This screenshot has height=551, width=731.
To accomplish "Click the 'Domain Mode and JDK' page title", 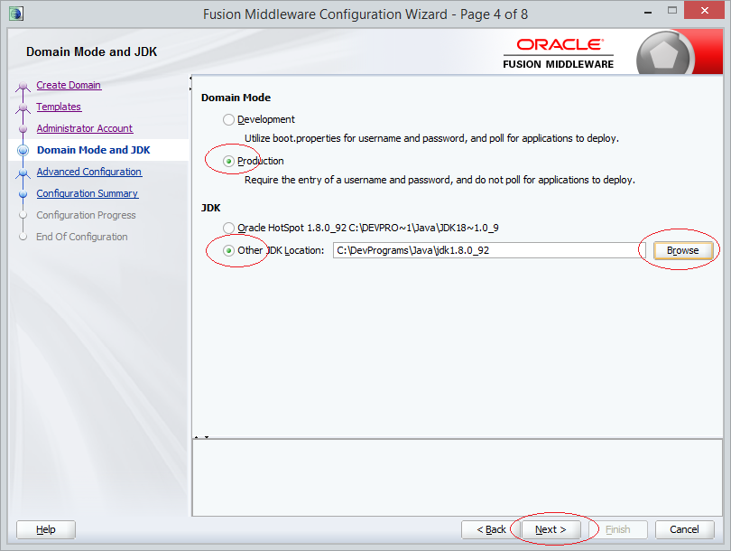I will (x=91, y=51).
